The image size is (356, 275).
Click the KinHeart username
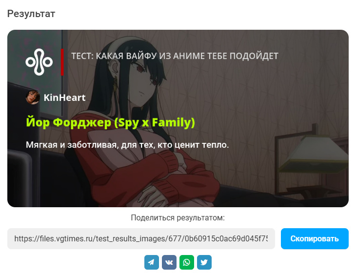coord(64,98)
